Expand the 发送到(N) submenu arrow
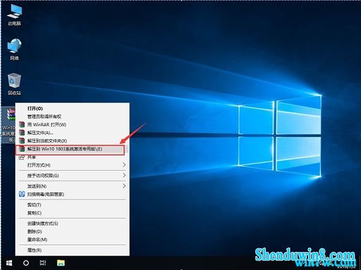Screen dimensions: 361x270 coord(124,186)
